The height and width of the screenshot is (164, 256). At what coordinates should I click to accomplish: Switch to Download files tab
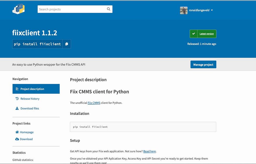coord(30,108)
